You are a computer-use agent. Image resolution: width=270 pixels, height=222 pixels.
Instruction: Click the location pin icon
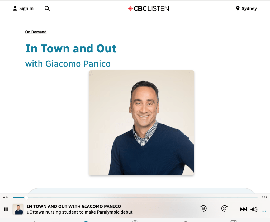pyautogui.click(x=238, y=8)
